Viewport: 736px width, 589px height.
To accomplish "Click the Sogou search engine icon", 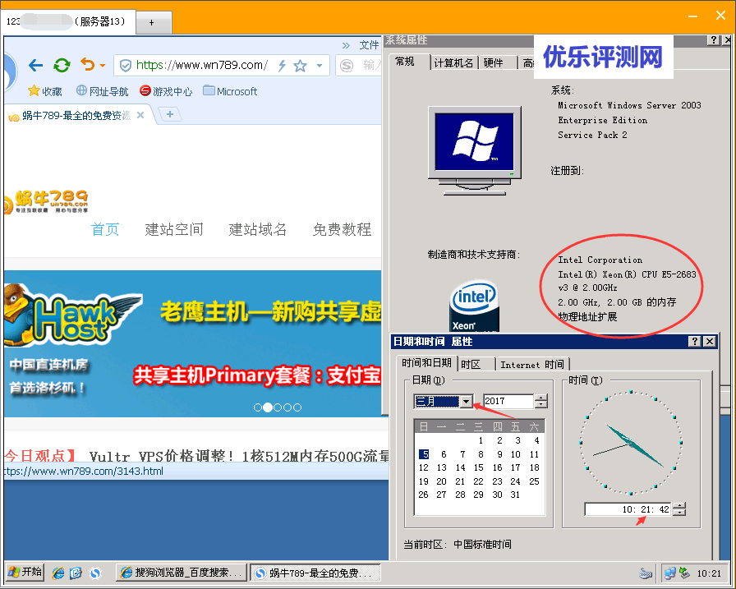I will coord(347,65).
